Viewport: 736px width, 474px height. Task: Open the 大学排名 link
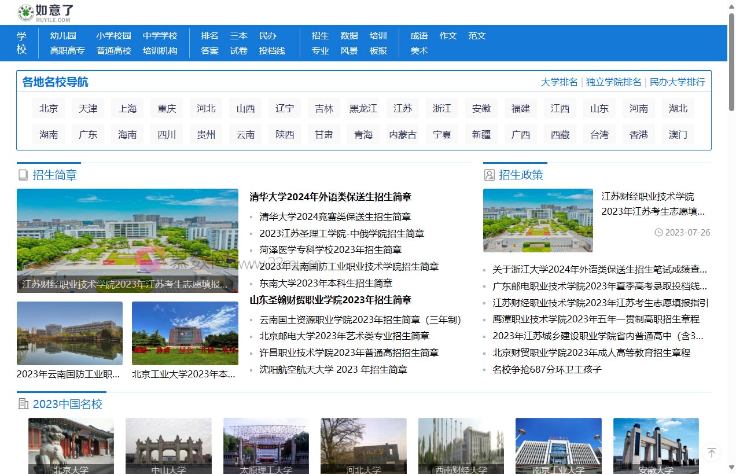coord(559,82)
